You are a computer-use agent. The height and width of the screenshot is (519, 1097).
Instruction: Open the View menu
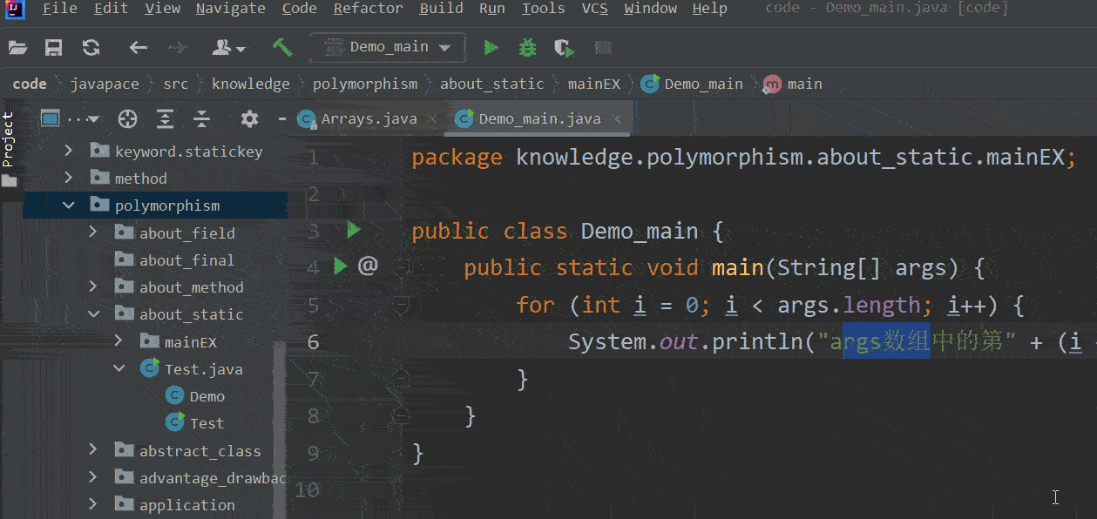point(163,9)
